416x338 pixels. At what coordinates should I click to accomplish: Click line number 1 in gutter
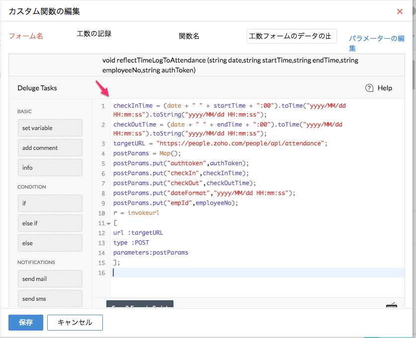(103, 106)
